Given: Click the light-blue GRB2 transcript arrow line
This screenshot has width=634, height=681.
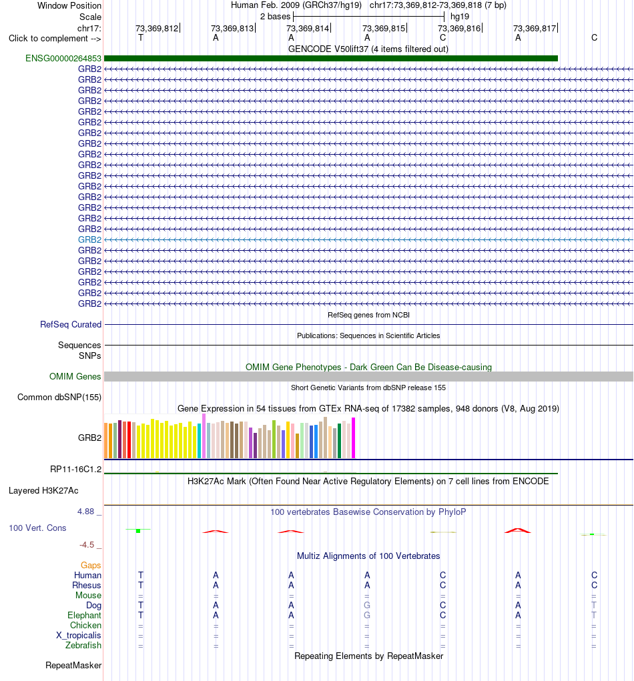Looking at the screenshot, I should (x=368, y=239).
